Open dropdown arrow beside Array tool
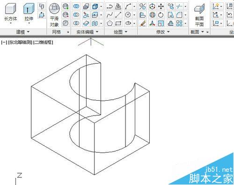This screenshot has height=185, width=234. 185,23
